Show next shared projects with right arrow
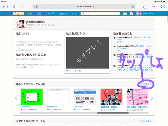The image size is (168, 126). pos(152,98)
